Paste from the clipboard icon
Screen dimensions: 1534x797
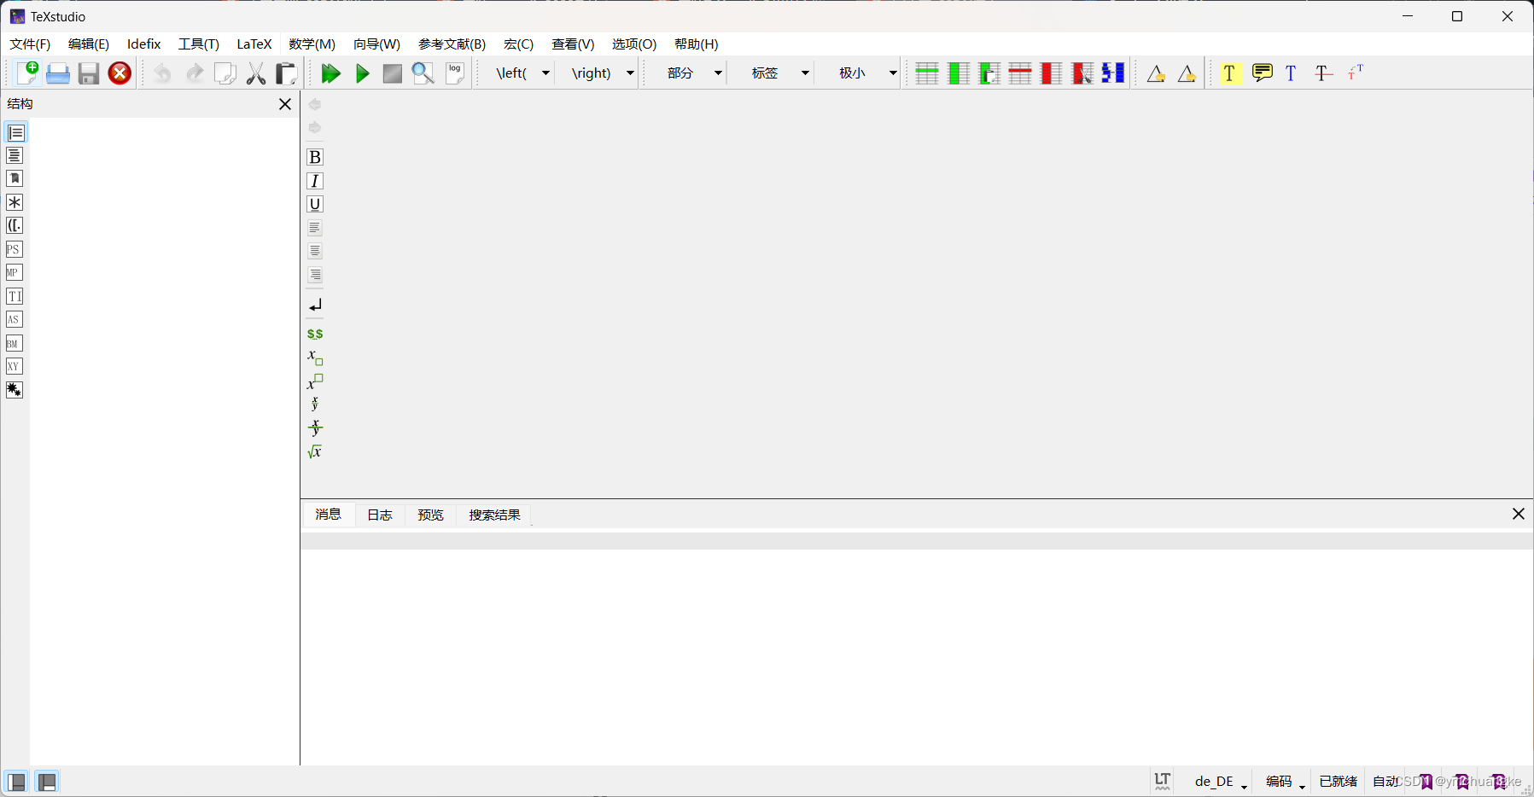click(287, 73)
